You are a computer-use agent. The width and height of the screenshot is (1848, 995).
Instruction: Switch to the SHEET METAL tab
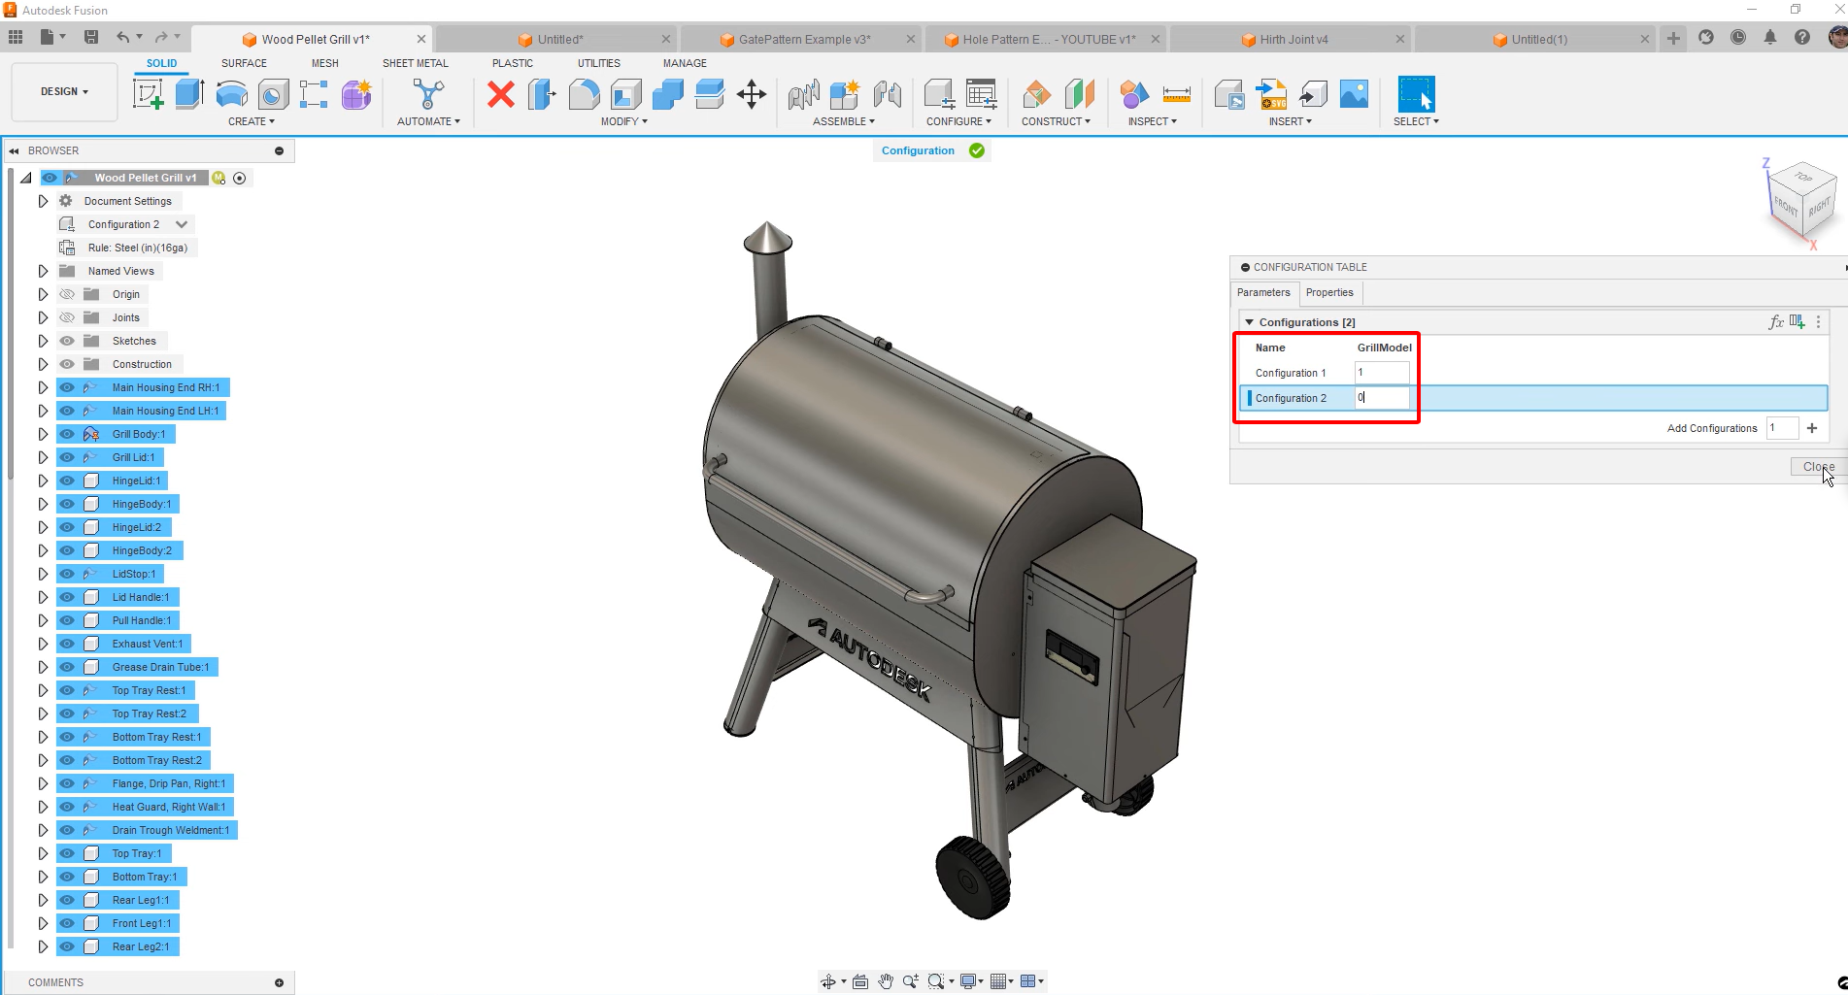[x=416, y=63]
